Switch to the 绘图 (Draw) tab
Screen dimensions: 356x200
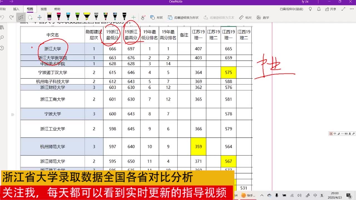[x=30, y=9]
